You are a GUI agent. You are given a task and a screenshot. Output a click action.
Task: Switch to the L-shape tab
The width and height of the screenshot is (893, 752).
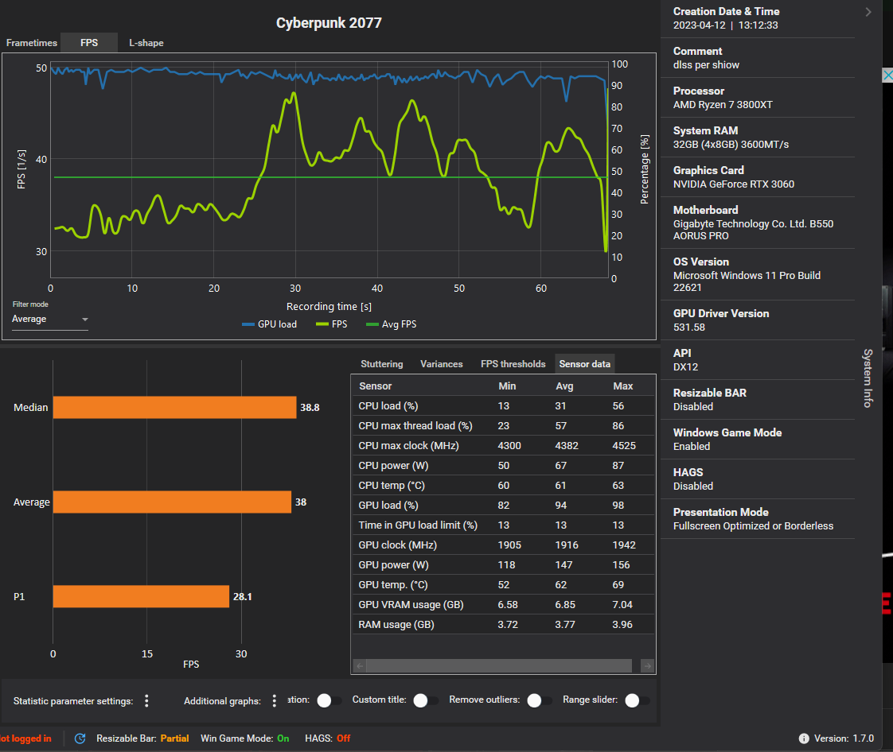click(146, 43)
